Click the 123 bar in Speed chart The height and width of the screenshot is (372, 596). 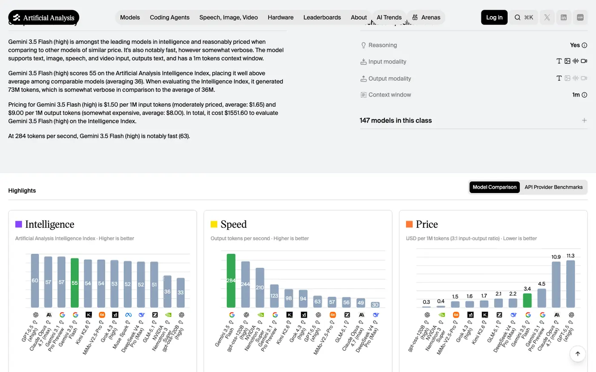274,296
